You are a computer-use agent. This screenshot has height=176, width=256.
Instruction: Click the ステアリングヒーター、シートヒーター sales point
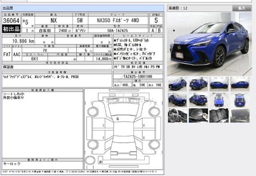[x=130, y=49]
